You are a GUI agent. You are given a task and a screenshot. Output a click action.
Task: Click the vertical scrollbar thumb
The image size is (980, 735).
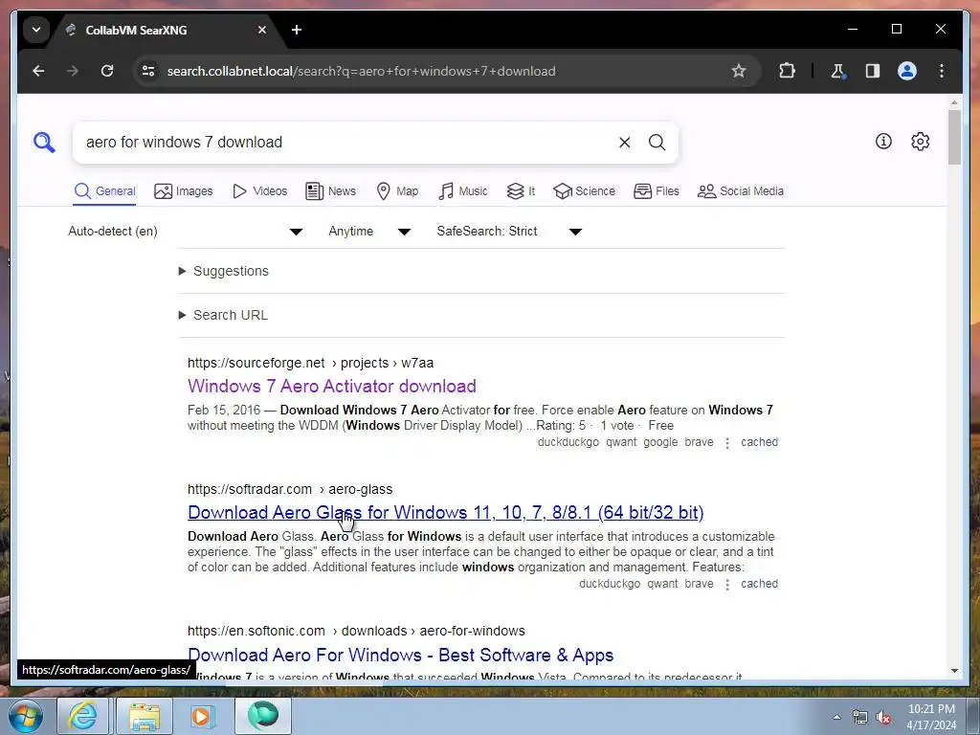[x=954, y=138]
